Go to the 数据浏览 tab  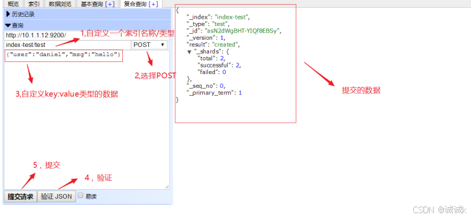(x=60, y=4)
